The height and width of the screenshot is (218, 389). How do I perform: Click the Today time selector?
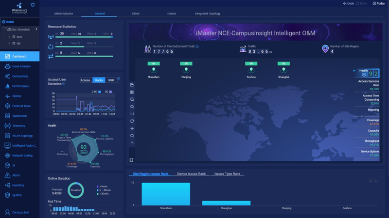pyautogui.click(x=379, y=3)
